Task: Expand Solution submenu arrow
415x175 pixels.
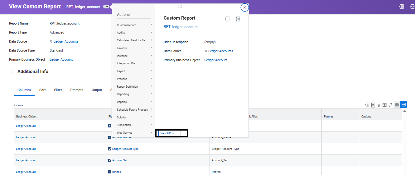Action: pyautogui.click(x=151, y=117)
